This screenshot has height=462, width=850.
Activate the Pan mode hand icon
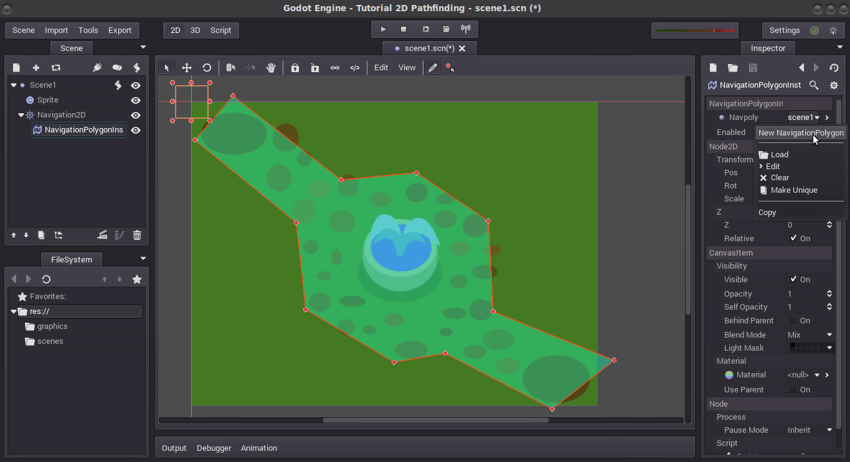click(x=271, y=68)
